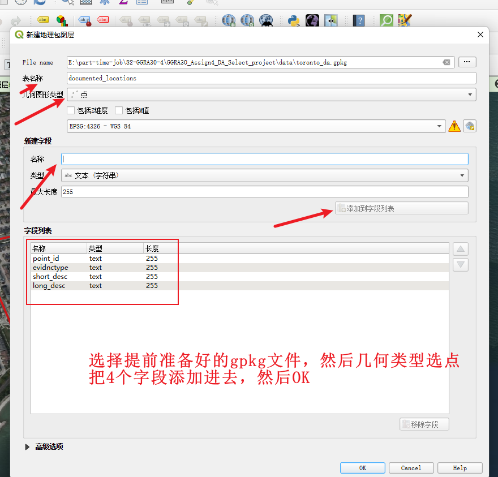This screenshot has width=498, height=477.
Task: Close the 新建地理包图层 dialog
Action: tap(480, 35)
